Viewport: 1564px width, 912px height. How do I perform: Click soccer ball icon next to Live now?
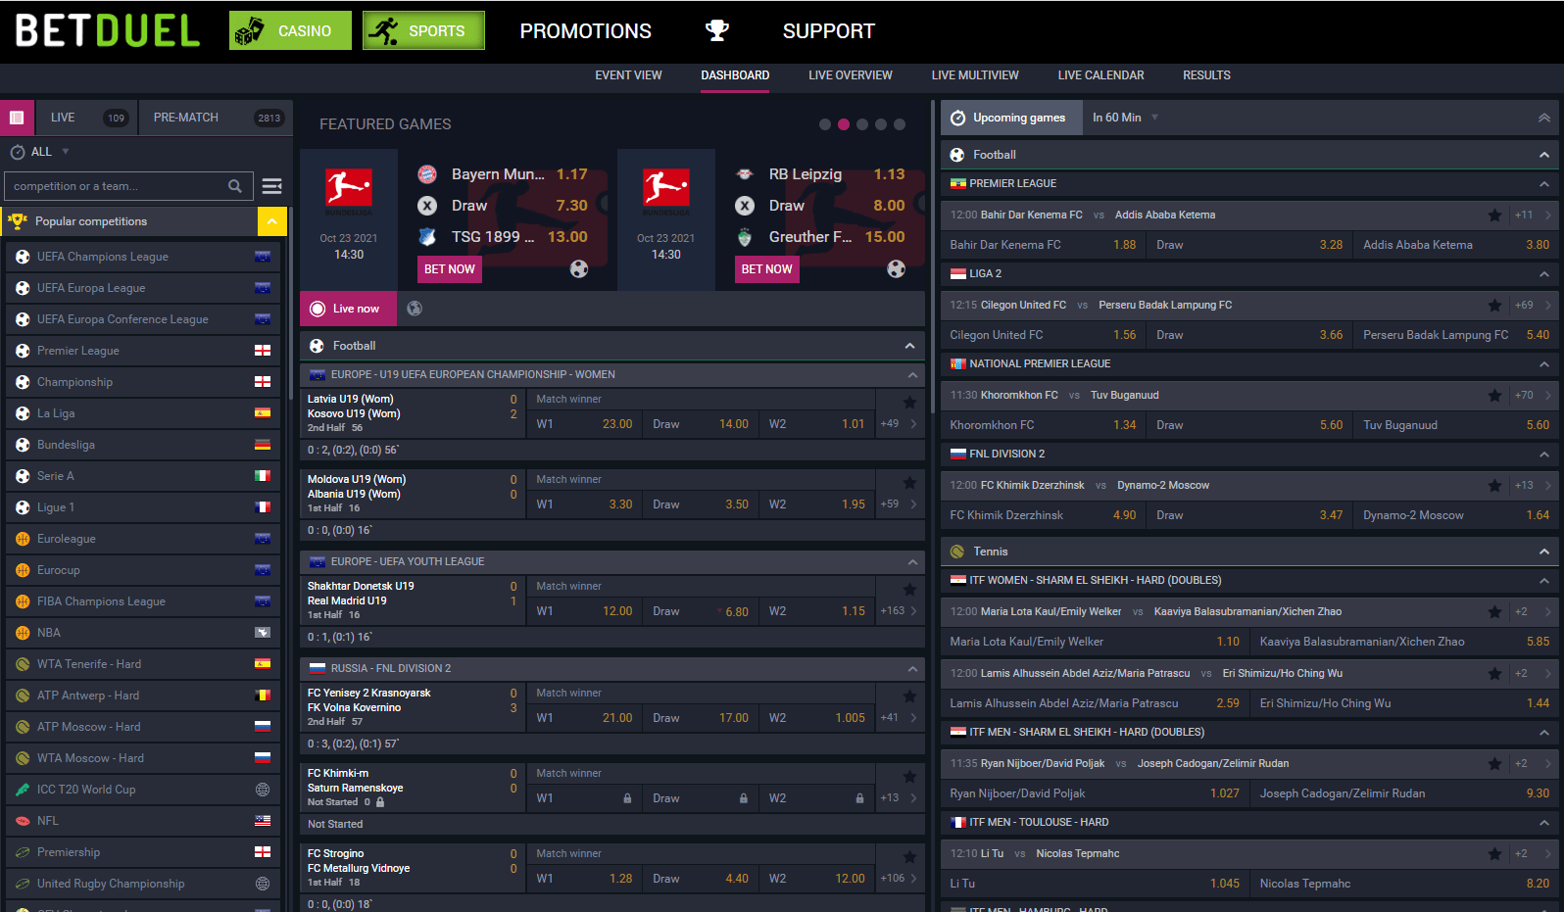coord(415,309)
